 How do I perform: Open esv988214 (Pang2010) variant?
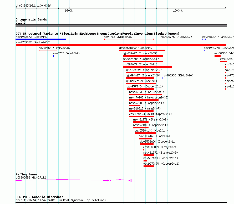point(218,37)
